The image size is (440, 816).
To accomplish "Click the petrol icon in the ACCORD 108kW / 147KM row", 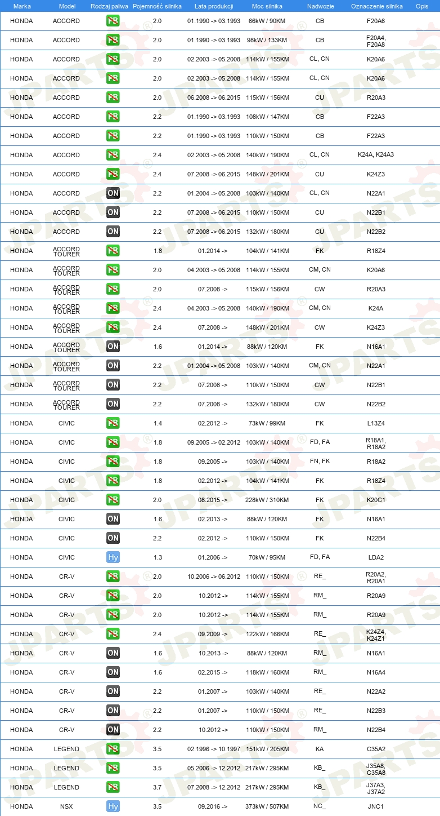I will pos(113,117).
